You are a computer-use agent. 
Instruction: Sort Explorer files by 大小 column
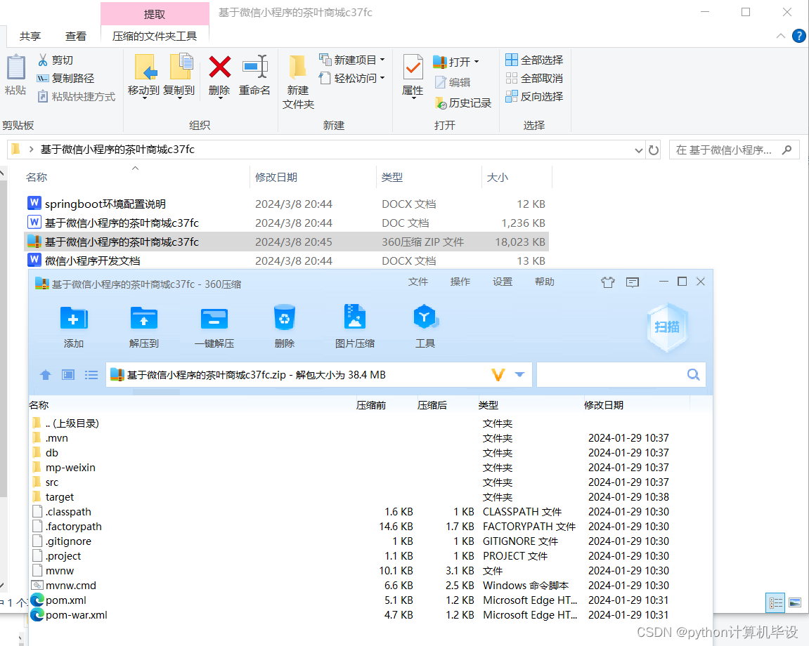click(517, 178)
